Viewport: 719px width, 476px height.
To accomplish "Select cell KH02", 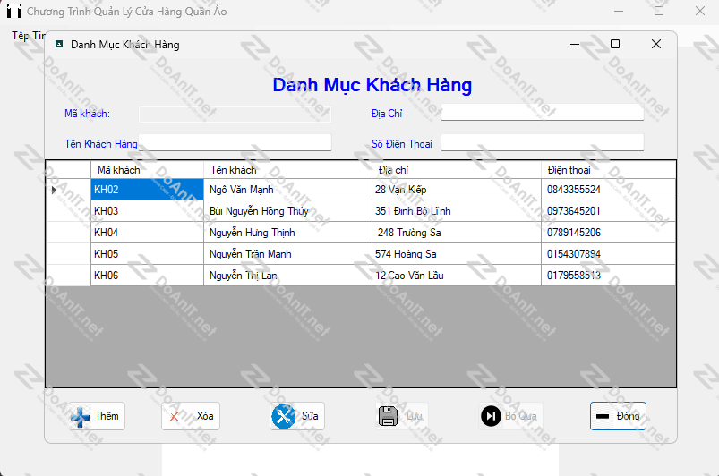I will 147,189.
